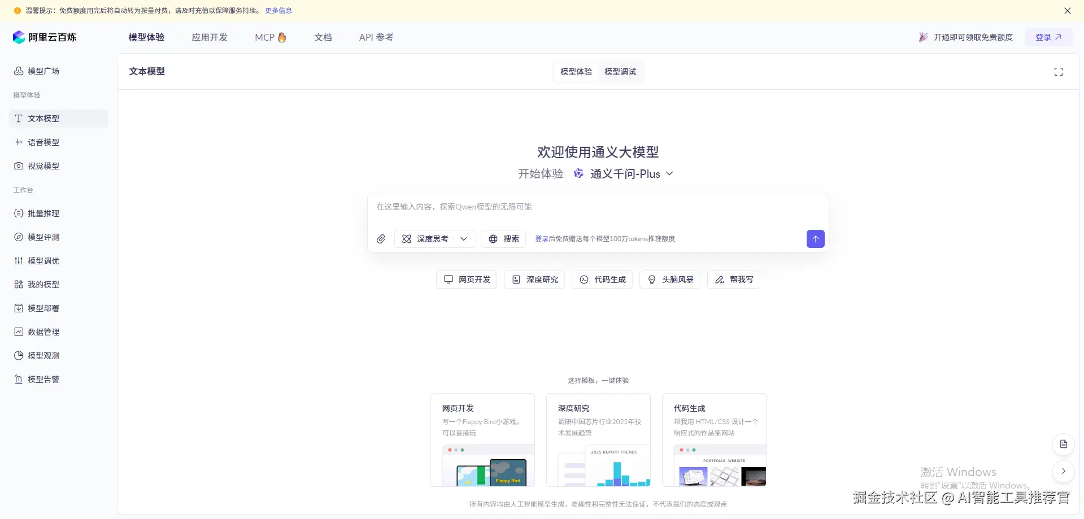Image resolution: width=1084 pixels, height=519 pixels.
Task: Click the 更多信息 link in banner
Action: tap(278, 11)
